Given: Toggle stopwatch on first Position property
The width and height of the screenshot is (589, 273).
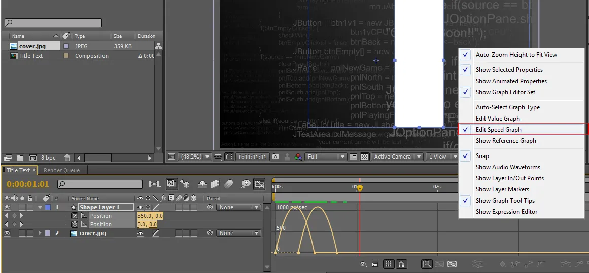Looking at the screenshot, I should [75, 216].
